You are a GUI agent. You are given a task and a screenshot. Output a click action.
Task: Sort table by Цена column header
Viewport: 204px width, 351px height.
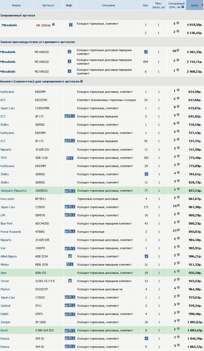pyautogui.click(x=194, y=5)
